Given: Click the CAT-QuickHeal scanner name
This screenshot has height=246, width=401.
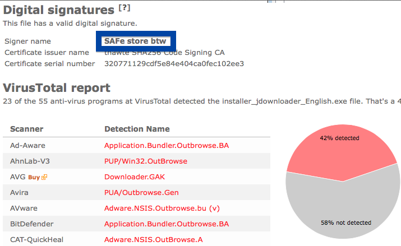Looking at the screenshot, I should (x=36, y=240).
